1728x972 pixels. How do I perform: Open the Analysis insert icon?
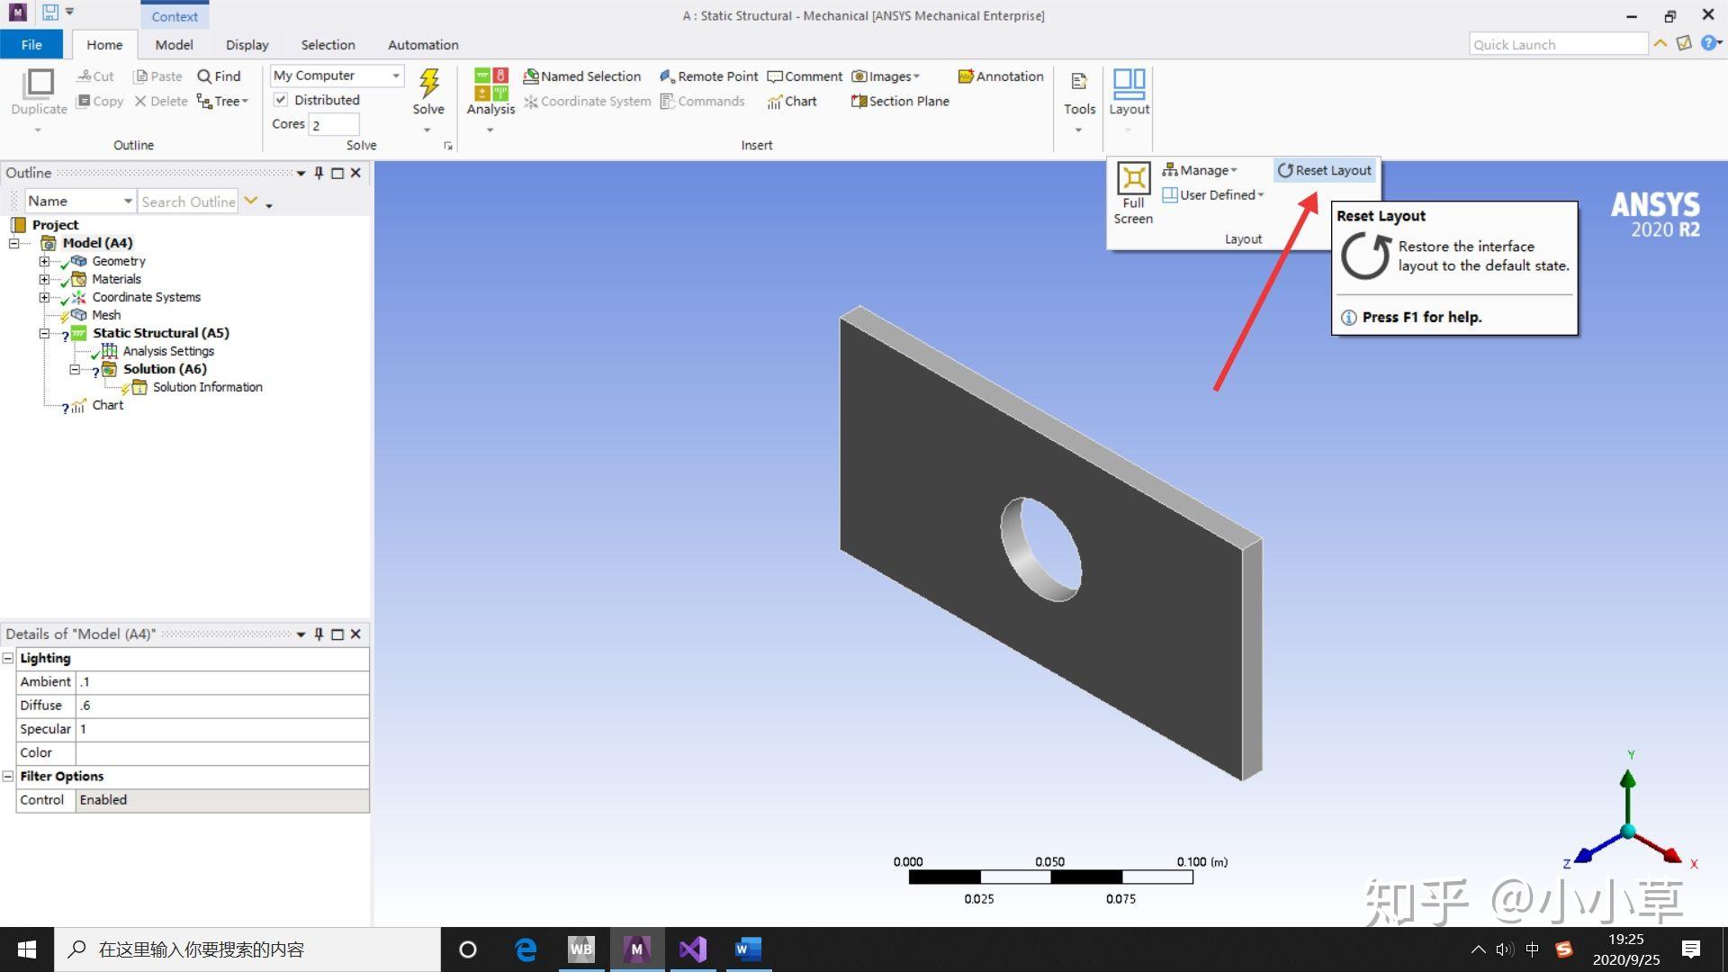click(490, 84)
